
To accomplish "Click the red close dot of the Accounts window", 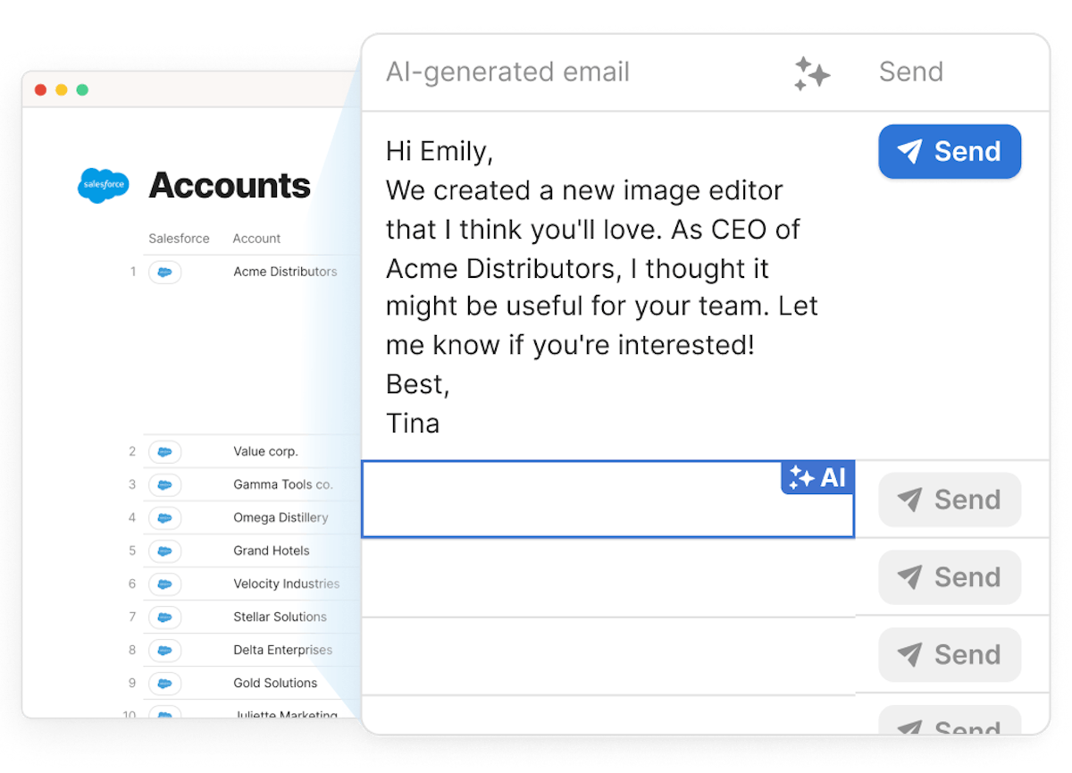I will pyautogui.click(x=40, y=89).
